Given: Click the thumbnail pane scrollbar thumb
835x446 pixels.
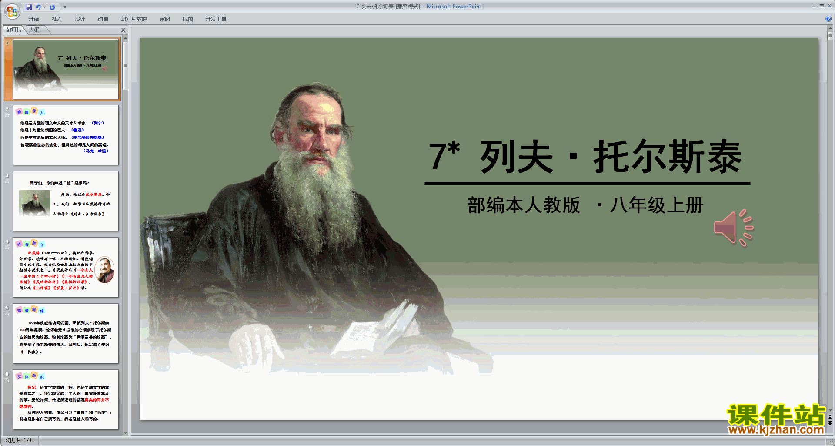Looking at the screenshot, I should pyautogui.click(x=125, y=66).
